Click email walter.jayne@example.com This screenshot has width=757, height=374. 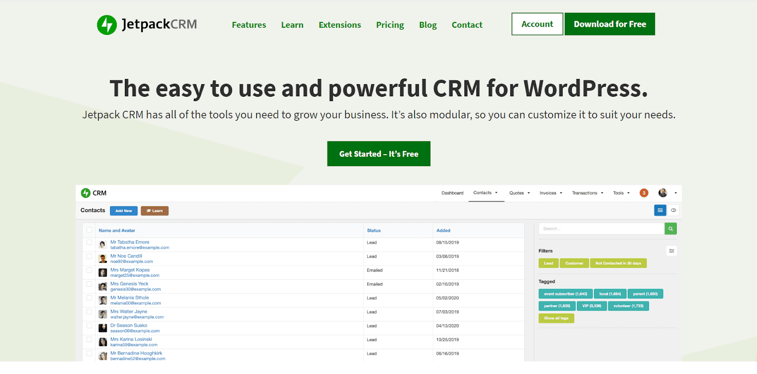(137, 317)
